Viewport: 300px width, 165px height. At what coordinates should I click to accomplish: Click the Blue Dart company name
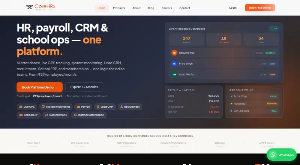click(33, 143)
